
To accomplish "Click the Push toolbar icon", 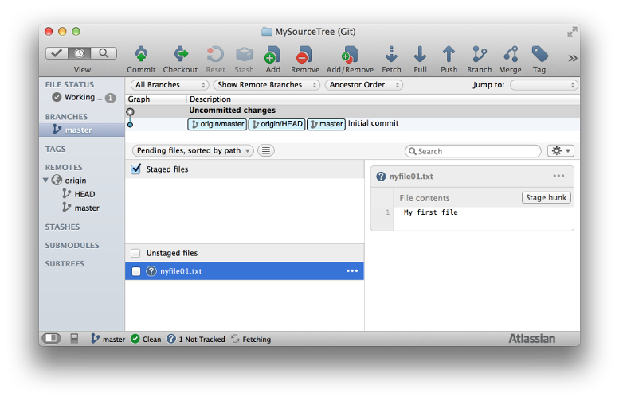I will (449, 54).
